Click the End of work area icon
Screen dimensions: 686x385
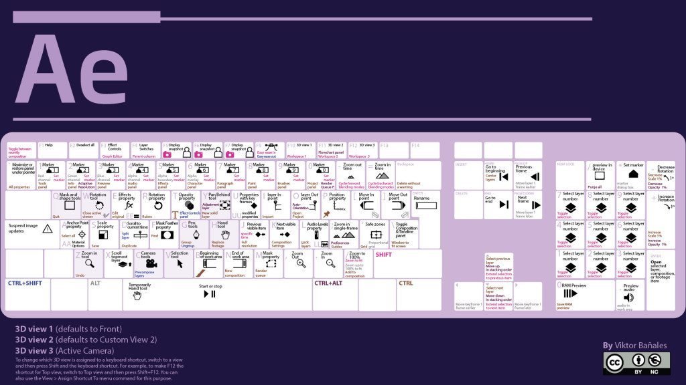click(240, 263)
